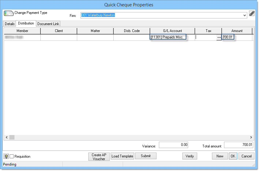This screenshot has height=171, width=259.
Task: Click the Variance field '0.00'
Action: tap(173, 145)
